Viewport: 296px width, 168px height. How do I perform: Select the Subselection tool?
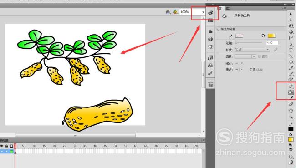pyautogui.click(x=291, y=20)
